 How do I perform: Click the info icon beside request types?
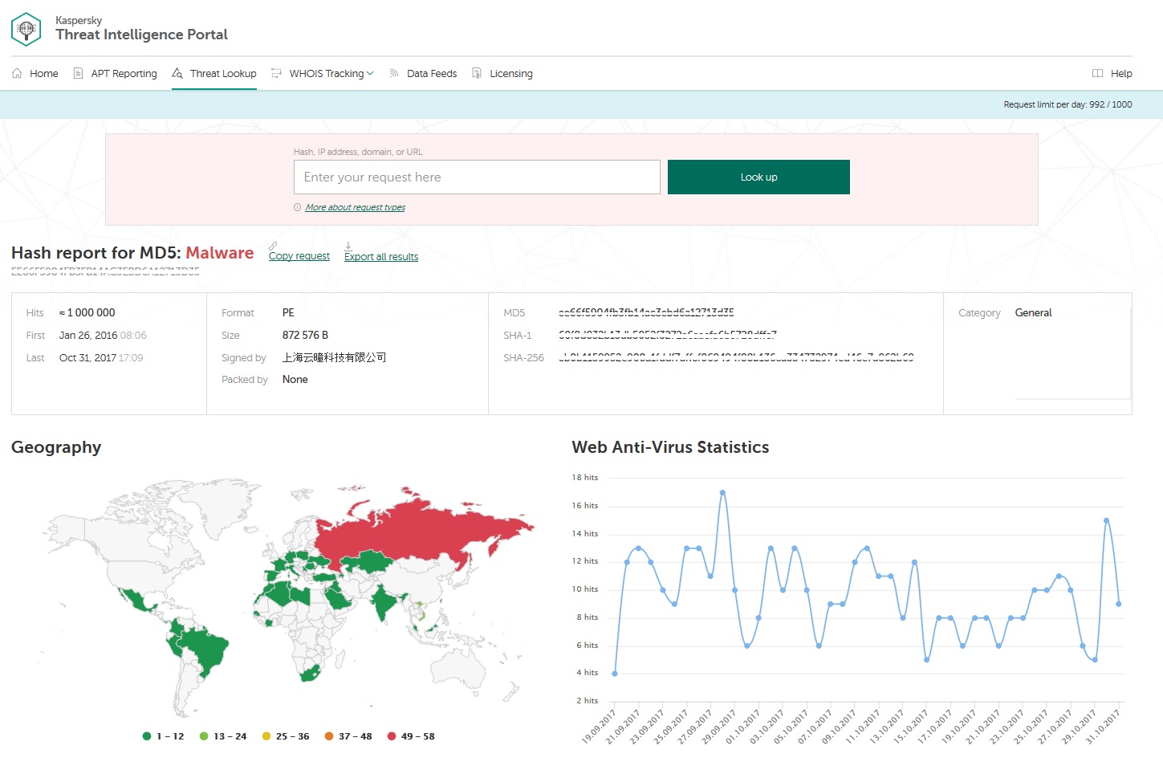pos(298,207)
